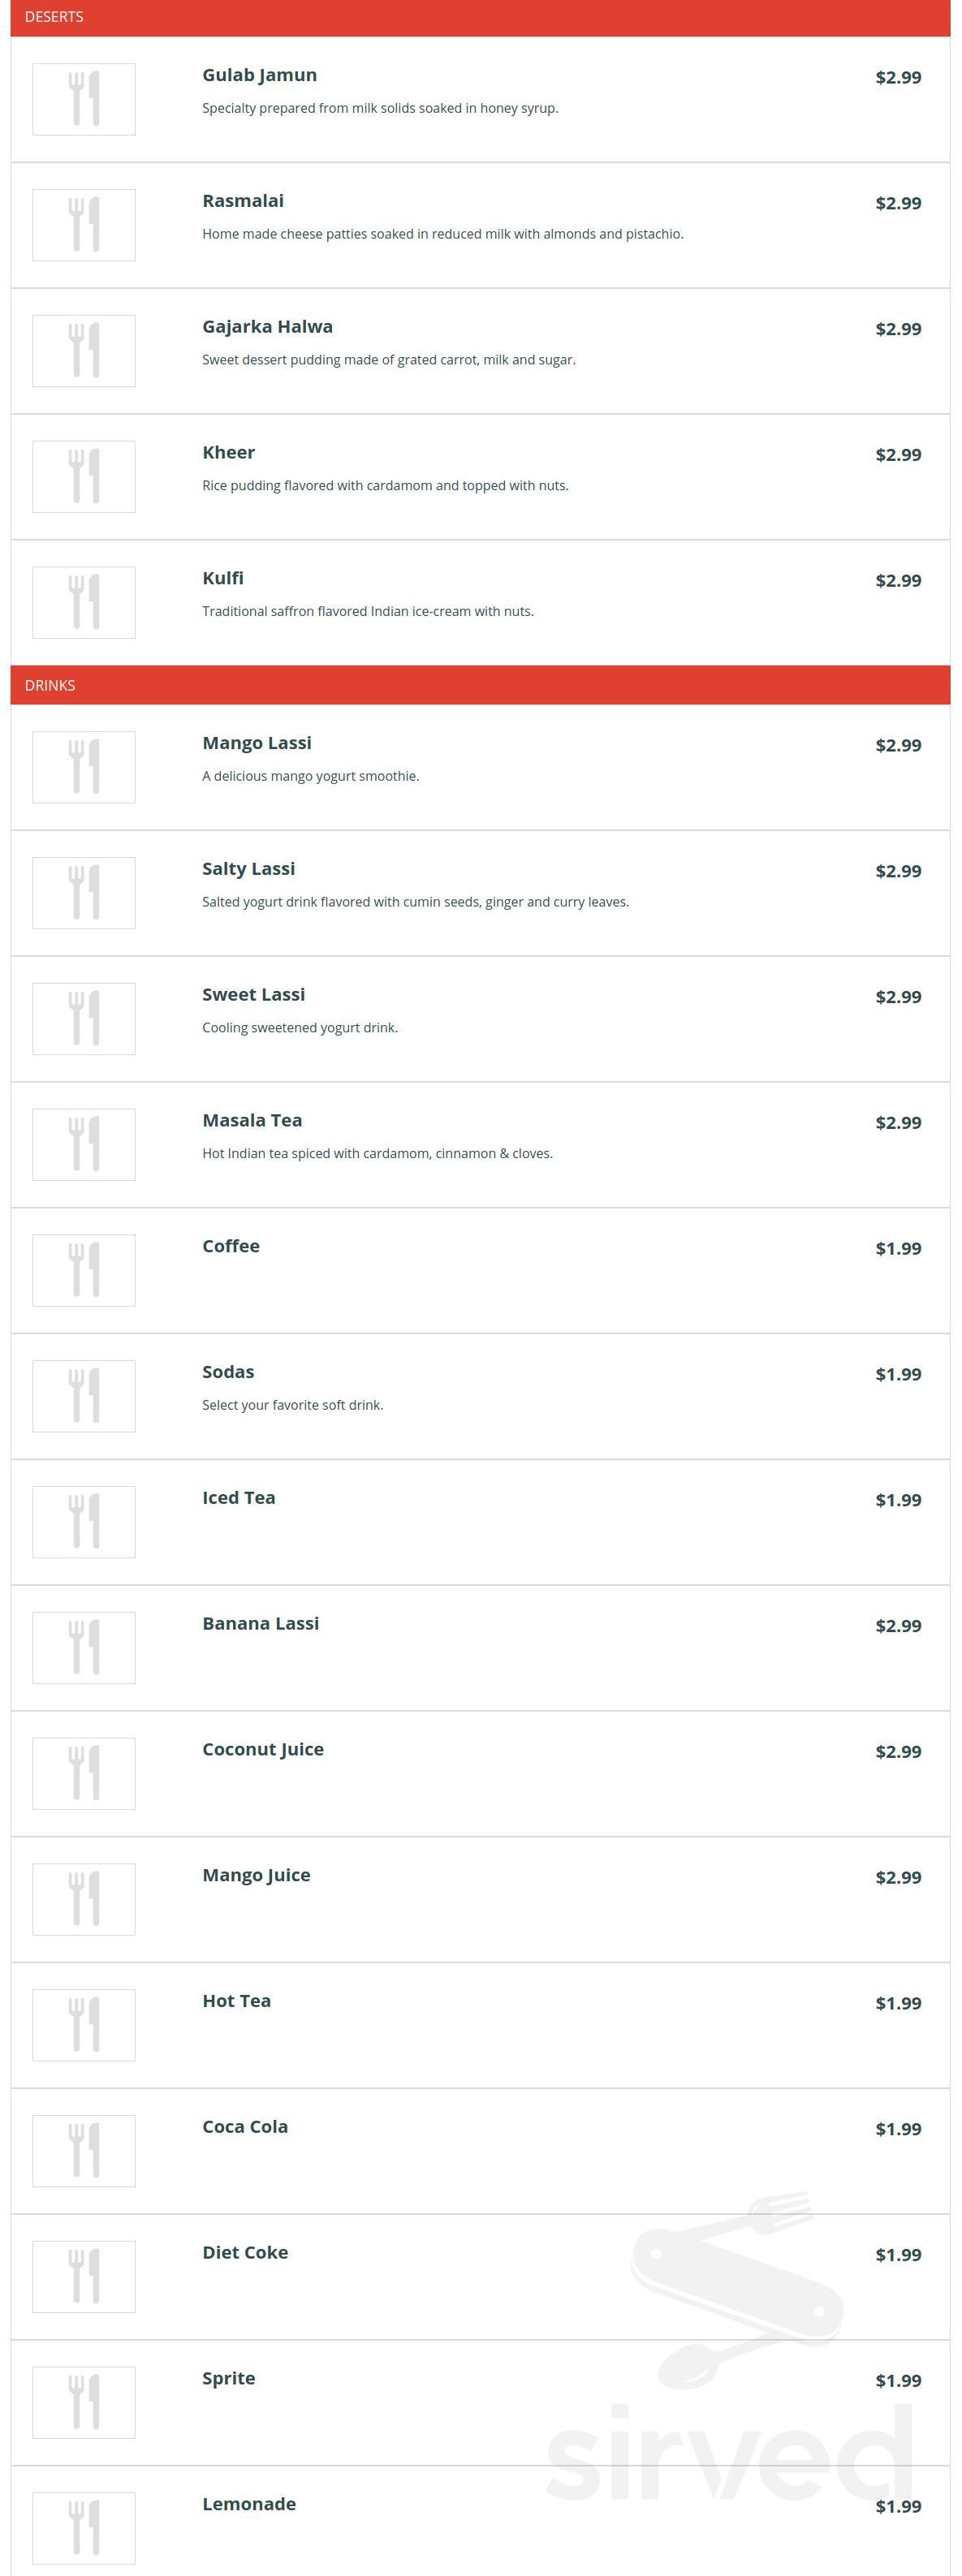Screen dimensions: 962x2576
Task: Click the Coffee item utensils icon
Action: 84,1271
